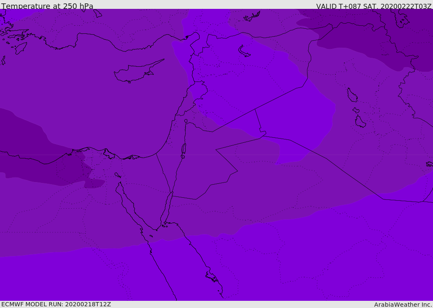Click the 'ECMWF MODEL RUN: 20200218T12Z' footer
Viewport: 433px width, 308px height.
[x=56, y=304]
